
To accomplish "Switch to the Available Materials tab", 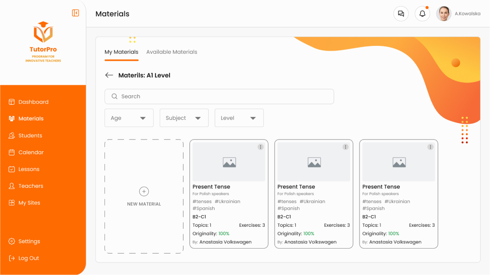I will click(171, 52).
